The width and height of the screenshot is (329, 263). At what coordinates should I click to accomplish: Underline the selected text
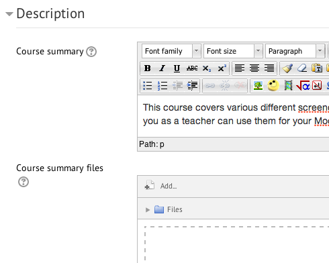(177, 68)
